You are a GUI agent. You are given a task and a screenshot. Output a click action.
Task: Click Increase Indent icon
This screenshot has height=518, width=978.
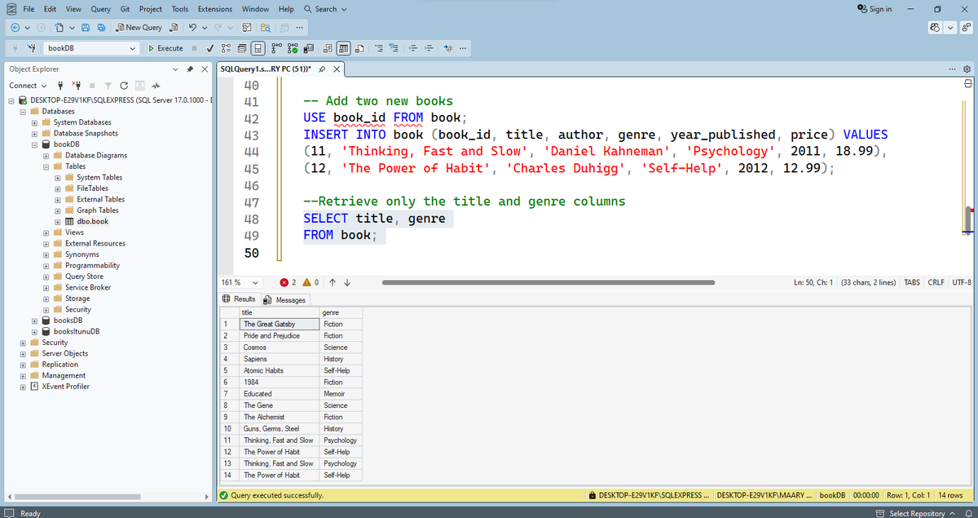point(429,48)
